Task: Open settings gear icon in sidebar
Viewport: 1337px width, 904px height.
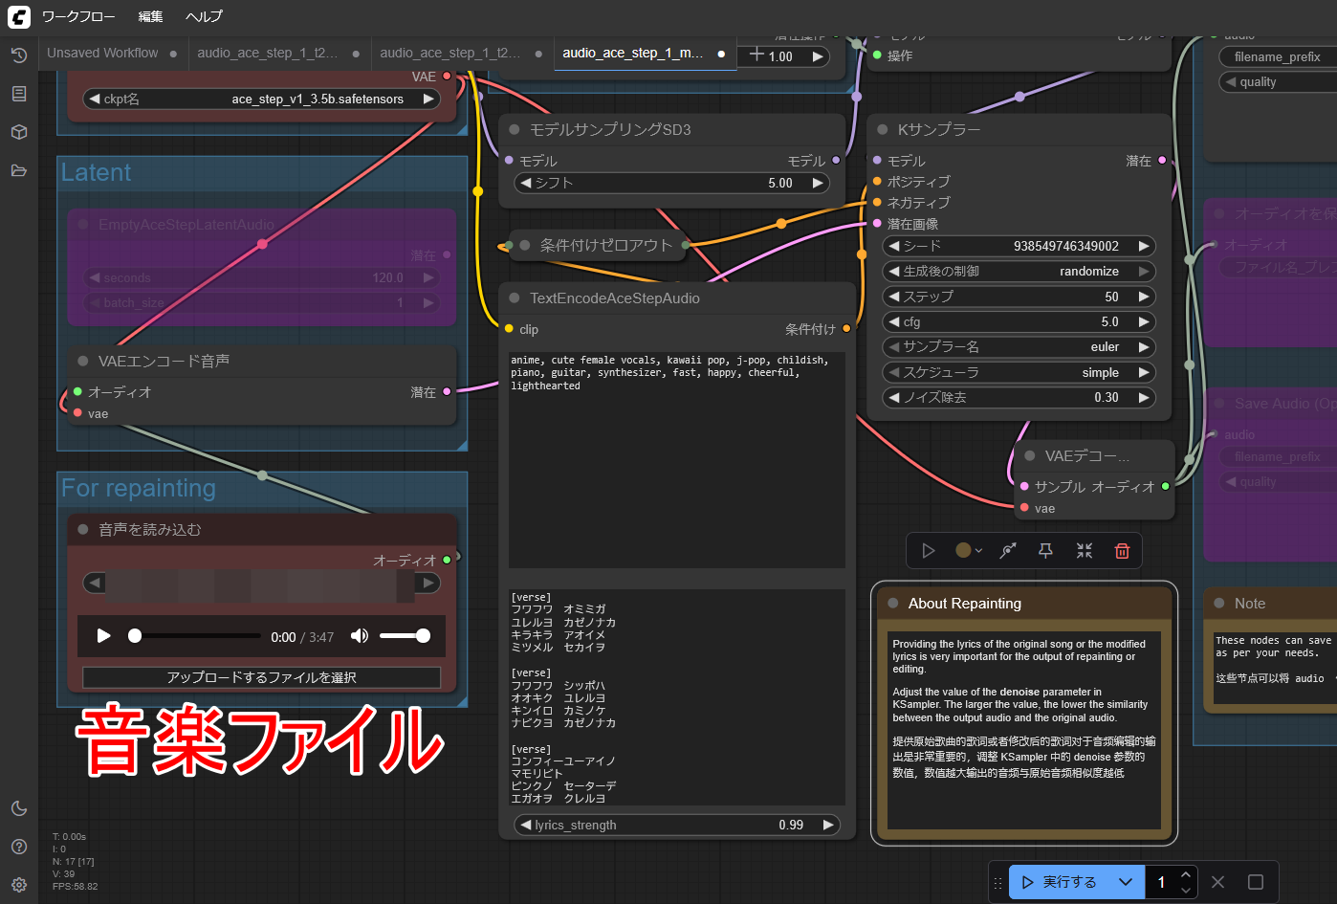Action: [19, 885]
